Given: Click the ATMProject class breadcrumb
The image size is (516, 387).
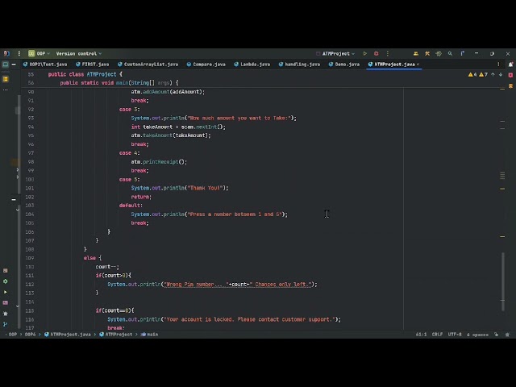Looking at the screenshot, I should tap(116, 335).
